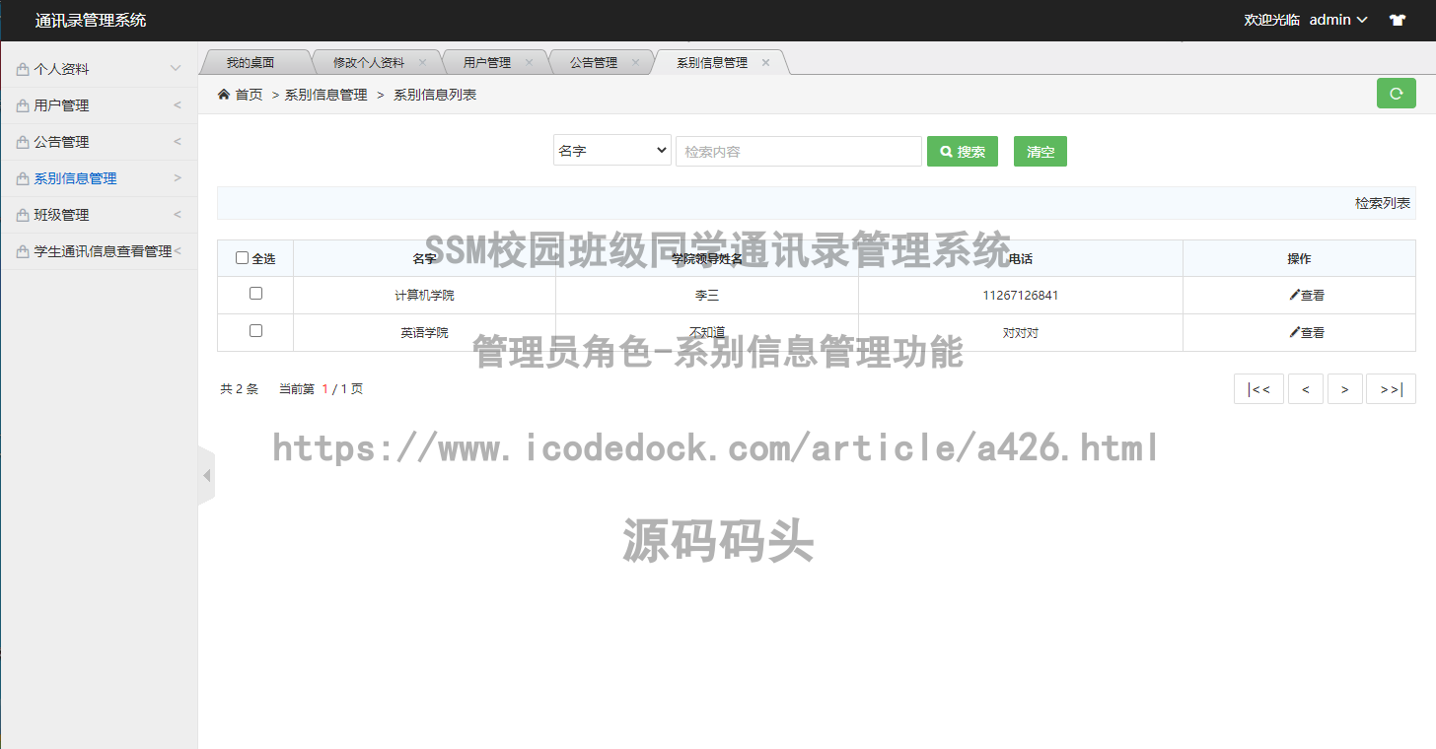1436x749 pixels.
Task: Open the 名字 search field dropdown
Action: (611, 150)
